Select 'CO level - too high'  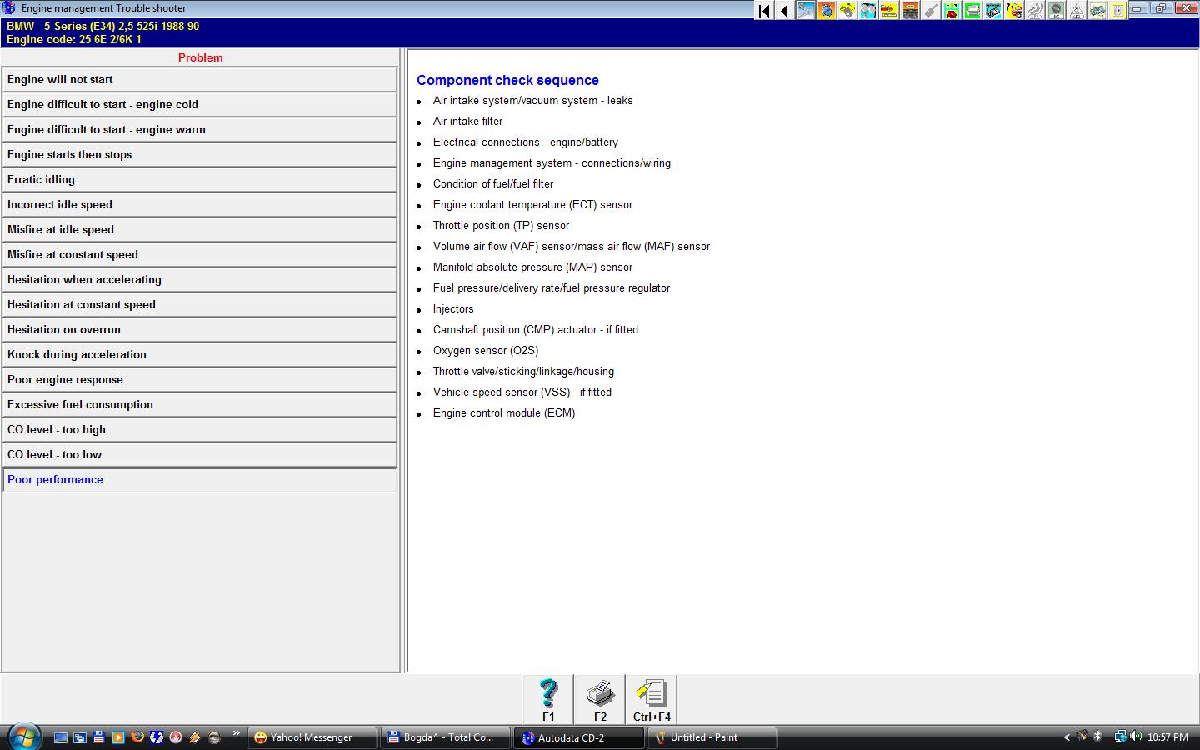[199, 429]
